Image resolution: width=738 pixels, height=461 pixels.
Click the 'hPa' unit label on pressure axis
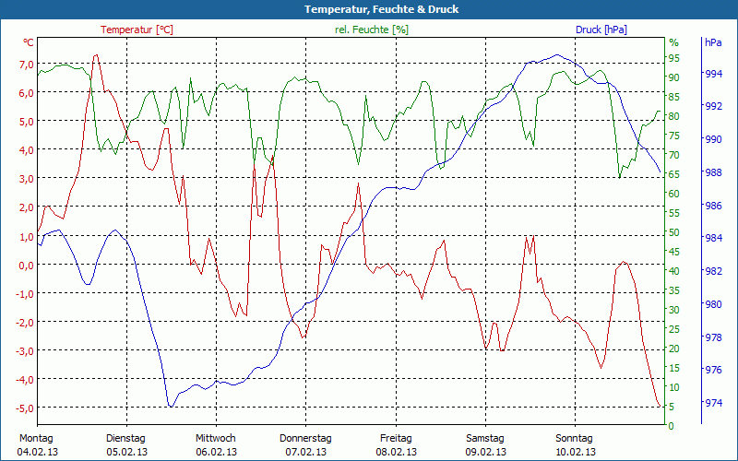tap(713, 42)
